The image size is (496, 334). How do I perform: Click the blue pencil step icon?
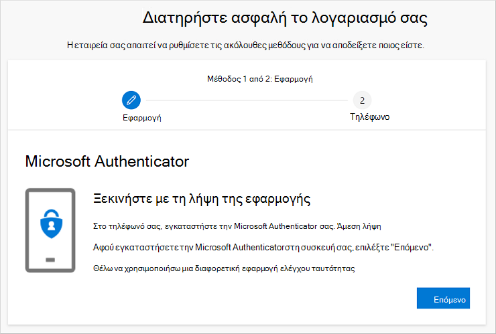click(x=131, y=100)
